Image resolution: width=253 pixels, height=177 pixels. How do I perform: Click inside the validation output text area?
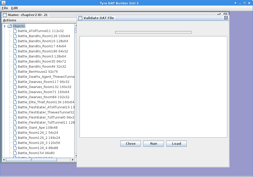point(154,87)
